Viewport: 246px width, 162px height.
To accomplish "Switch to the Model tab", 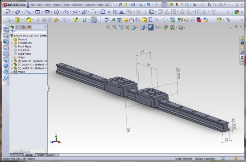I will 29,155.
